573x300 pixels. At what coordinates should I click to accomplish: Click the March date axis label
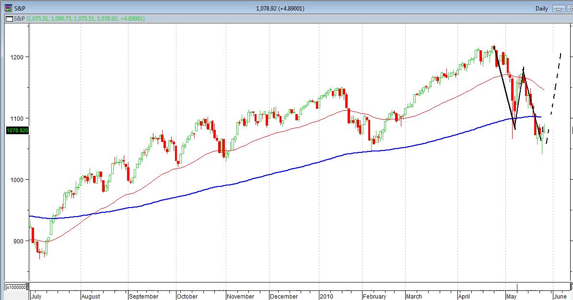coord(414,296)
